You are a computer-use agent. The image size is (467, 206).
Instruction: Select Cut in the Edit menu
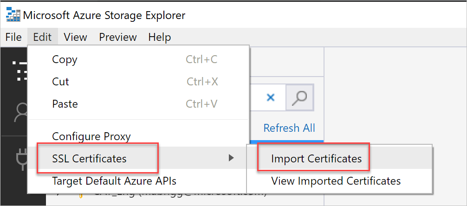pos(61,82)
